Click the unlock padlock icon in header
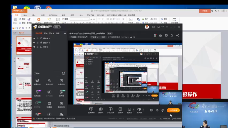The width and height of the screenshot is (228, 128). click(x=160, y=35)
